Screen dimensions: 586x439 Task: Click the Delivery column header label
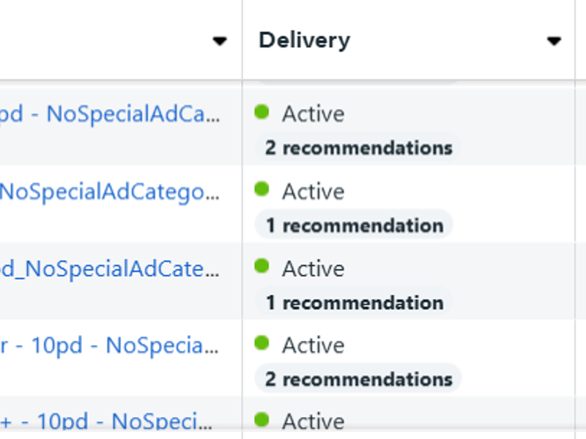[304, 40]
